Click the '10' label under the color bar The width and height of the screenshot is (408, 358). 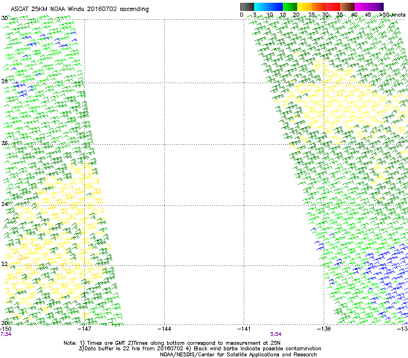pos(270,15)
